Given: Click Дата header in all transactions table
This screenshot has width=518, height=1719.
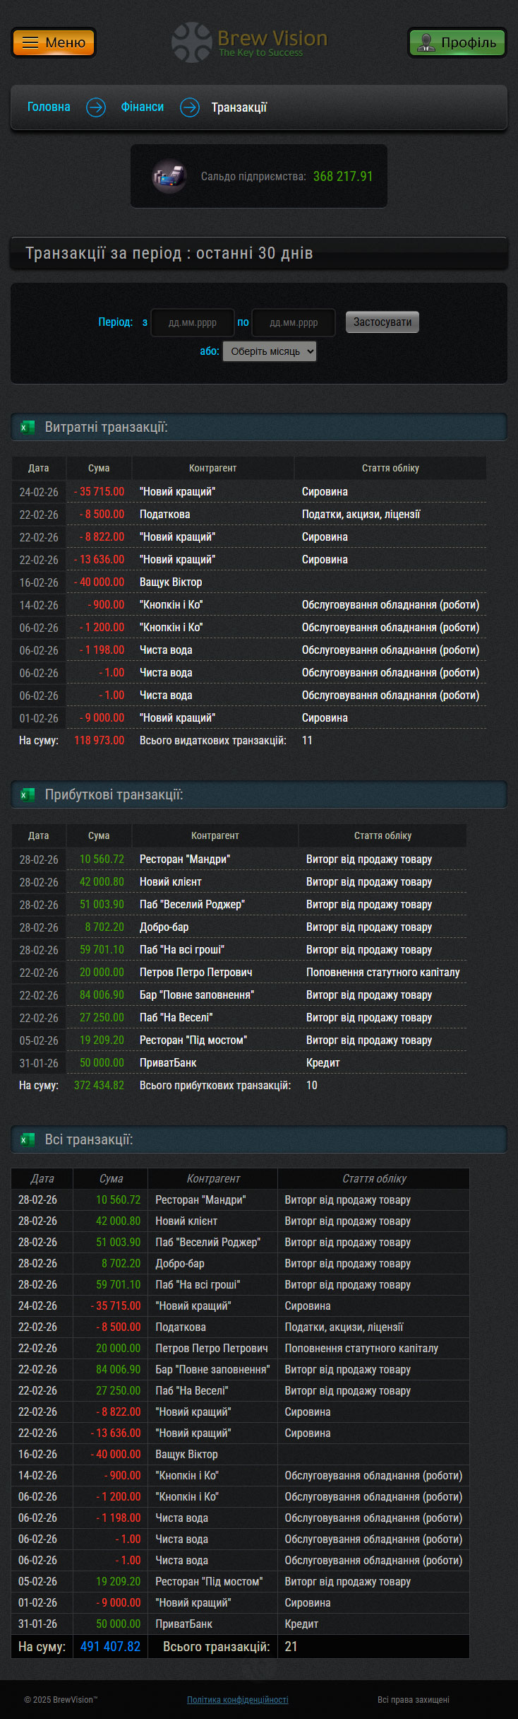Looking at the screenshot, I should coord(42,1178).
